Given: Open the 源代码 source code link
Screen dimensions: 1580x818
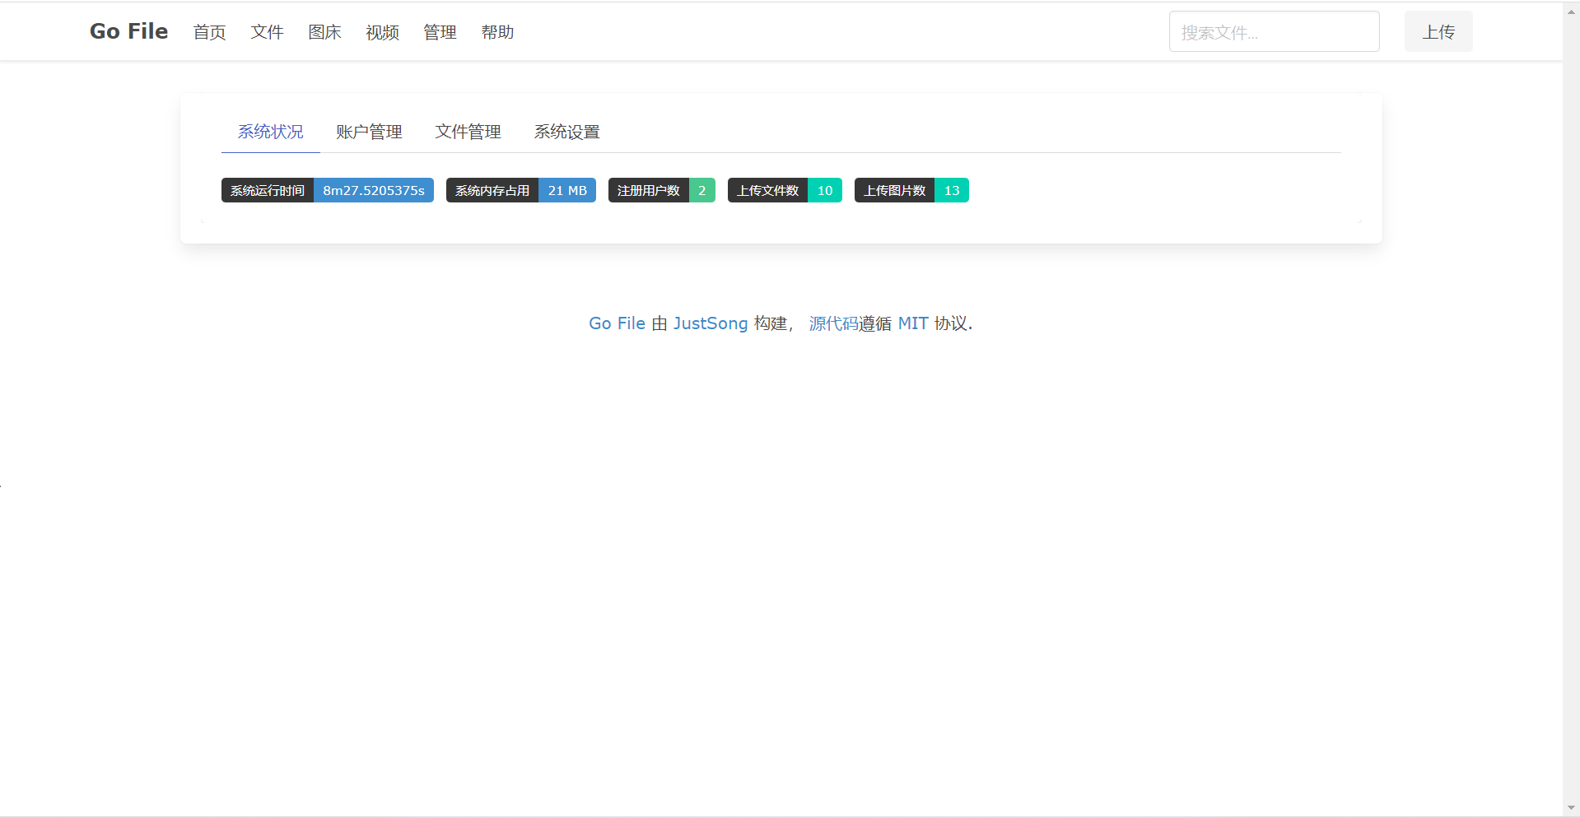Looking at the screenshot, I should tap(833, 323).
